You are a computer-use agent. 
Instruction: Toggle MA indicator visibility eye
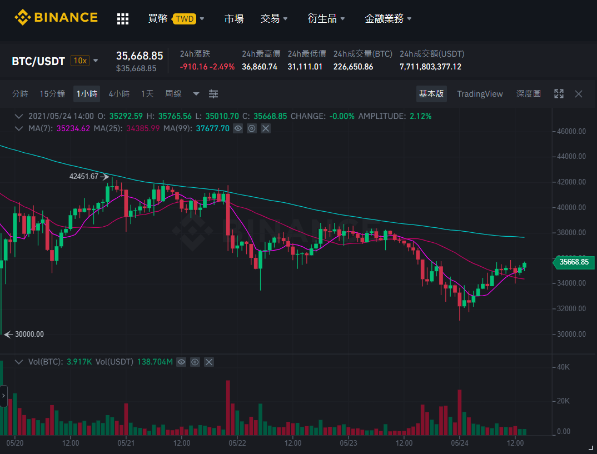coord(238,128)
